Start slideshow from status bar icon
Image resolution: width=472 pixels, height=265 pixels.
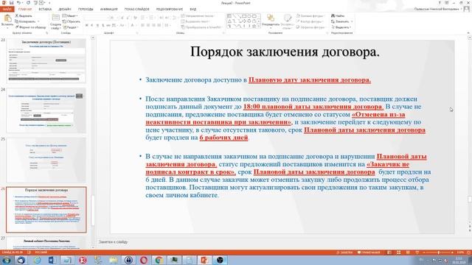417,252
